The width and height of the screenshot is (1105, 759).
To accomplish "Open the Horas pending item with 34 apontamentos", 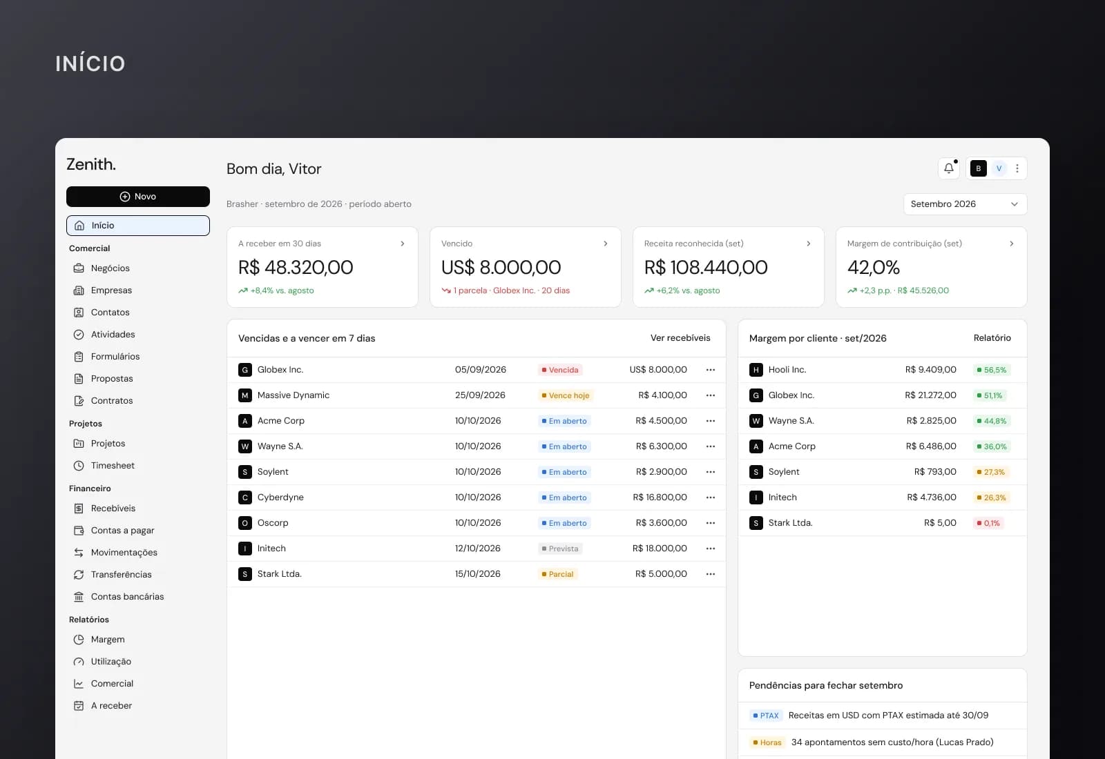I will (x=883, y=742).
